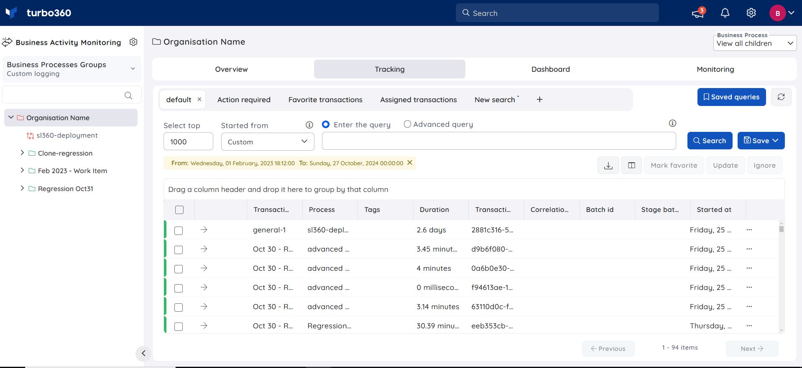Open the Save button dropdown
Image resolution: width=802 pixels, height=368 pixels.
761,141
